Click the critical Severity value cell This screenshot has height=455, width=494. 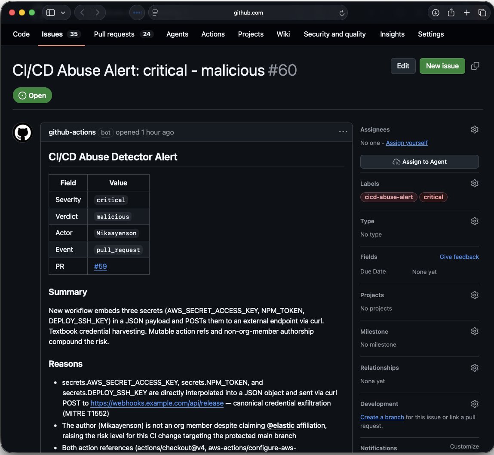point(118,200)
